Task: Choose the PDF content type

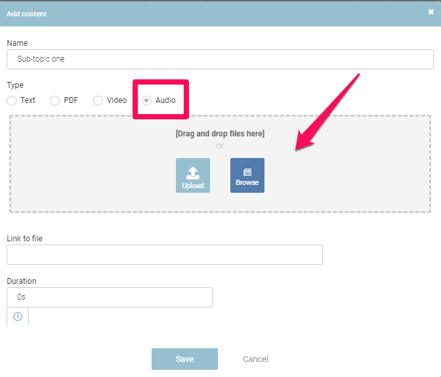Action: 55,100
